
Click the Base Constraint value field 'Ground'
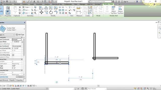click(x=17, y=39)
